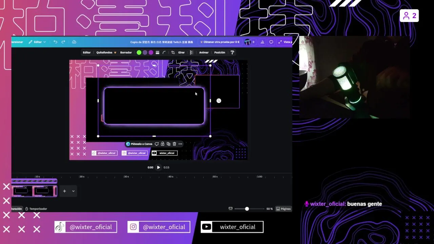The height and width of the screenshot is (244, 434).
Task: Toggle the lock icon on selected element
Action: click(x=163, y=144)
